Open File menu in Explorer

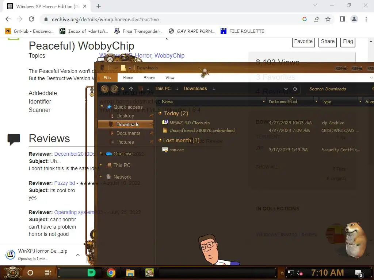(x=107, y=78)
